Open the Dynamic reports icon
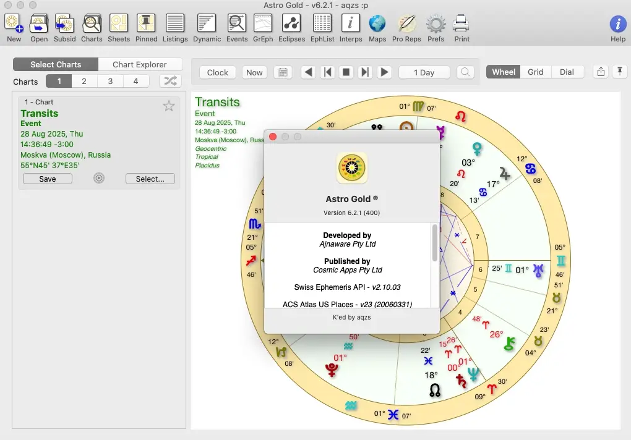The width and height of the screenshot is (631, 440). (x=207, y=23)
